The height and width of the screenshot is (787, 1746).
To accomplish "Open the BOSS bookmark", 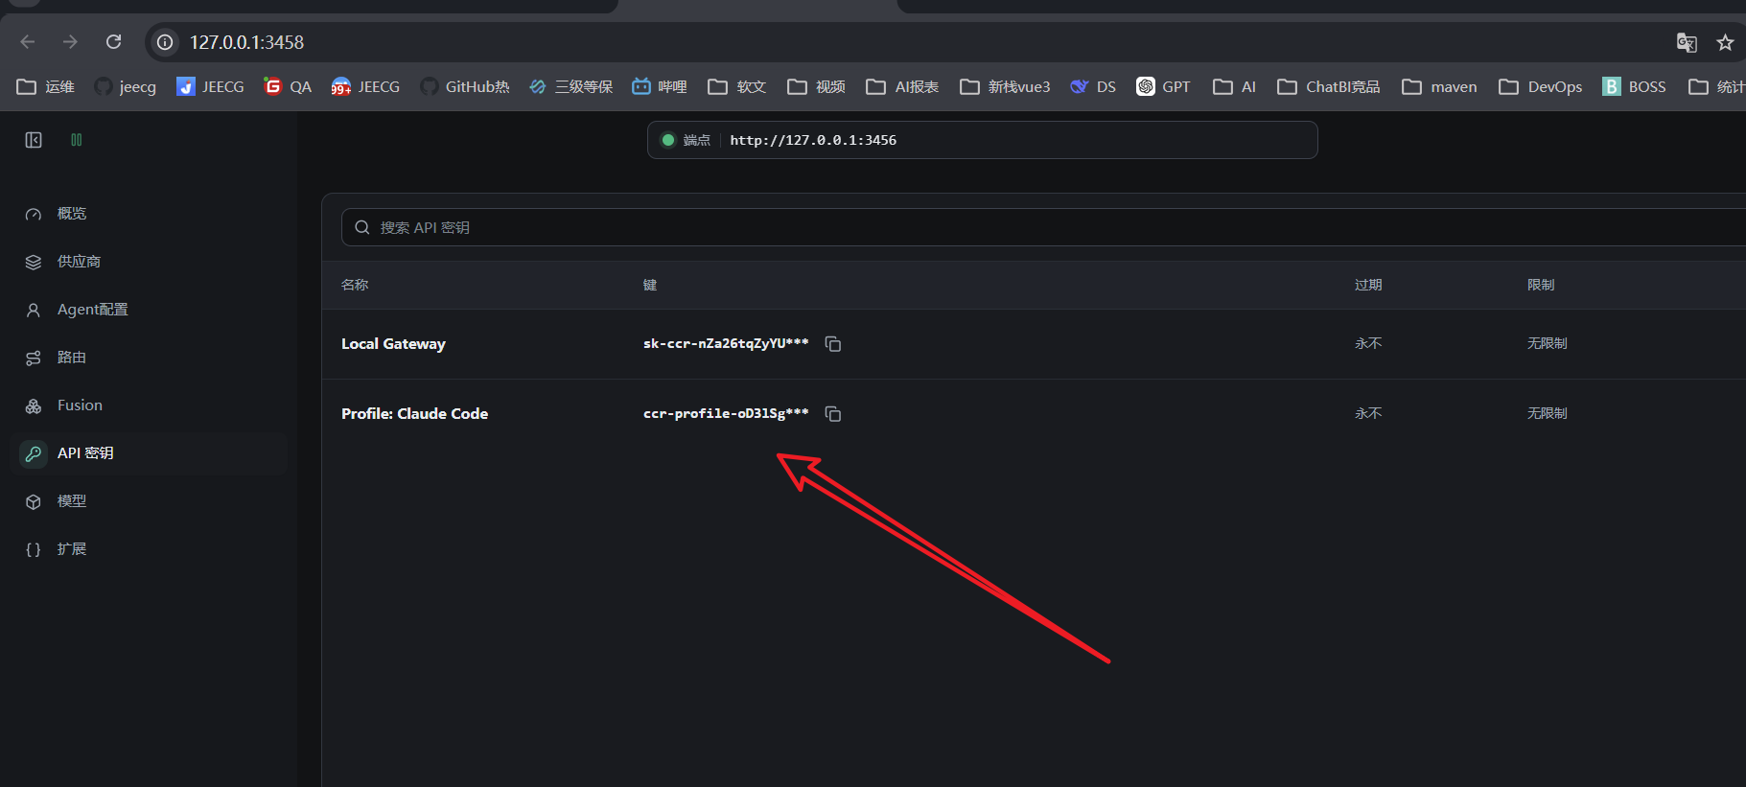I will click(x=1635, y=87).
